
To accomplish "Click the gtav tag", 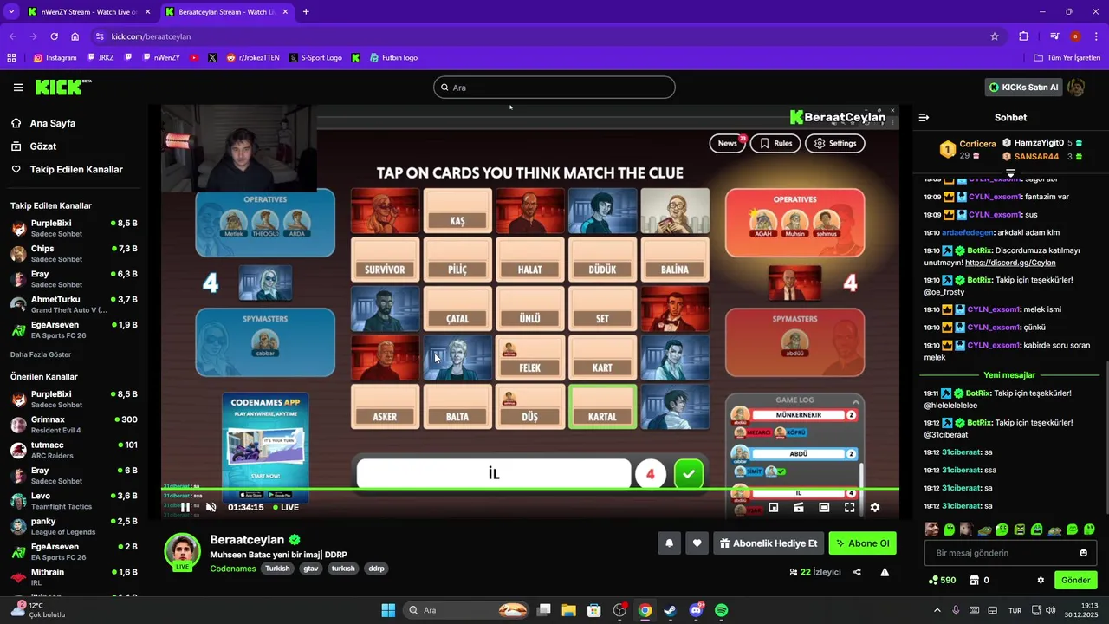I will (x=310, y=569).
